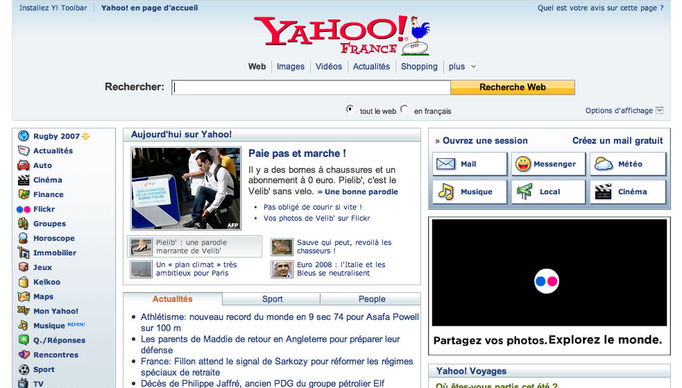Click the Mail envelope icon
The width and height of the screenshot is (682, 388).
pyautogui.click(x=445, y=165)
